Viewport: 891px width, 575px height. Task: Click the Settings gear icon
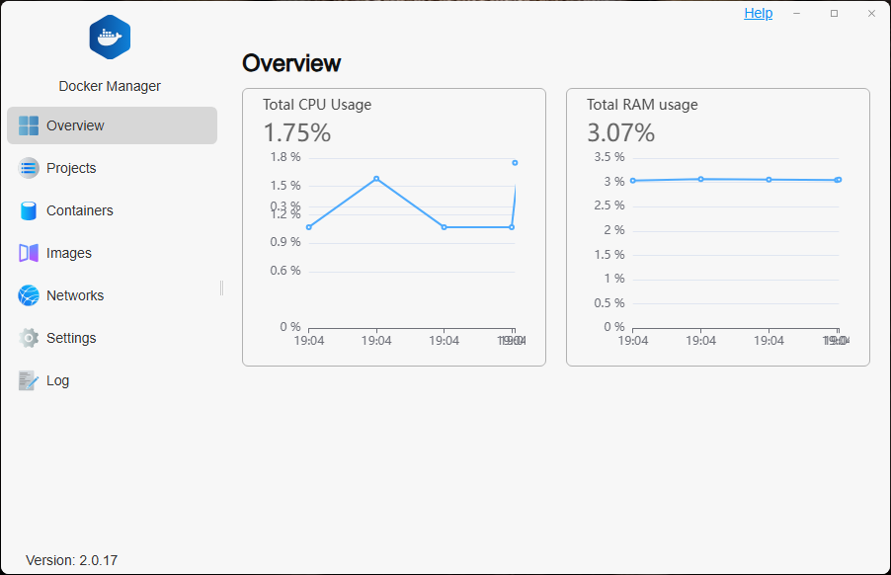coord(28,338)
